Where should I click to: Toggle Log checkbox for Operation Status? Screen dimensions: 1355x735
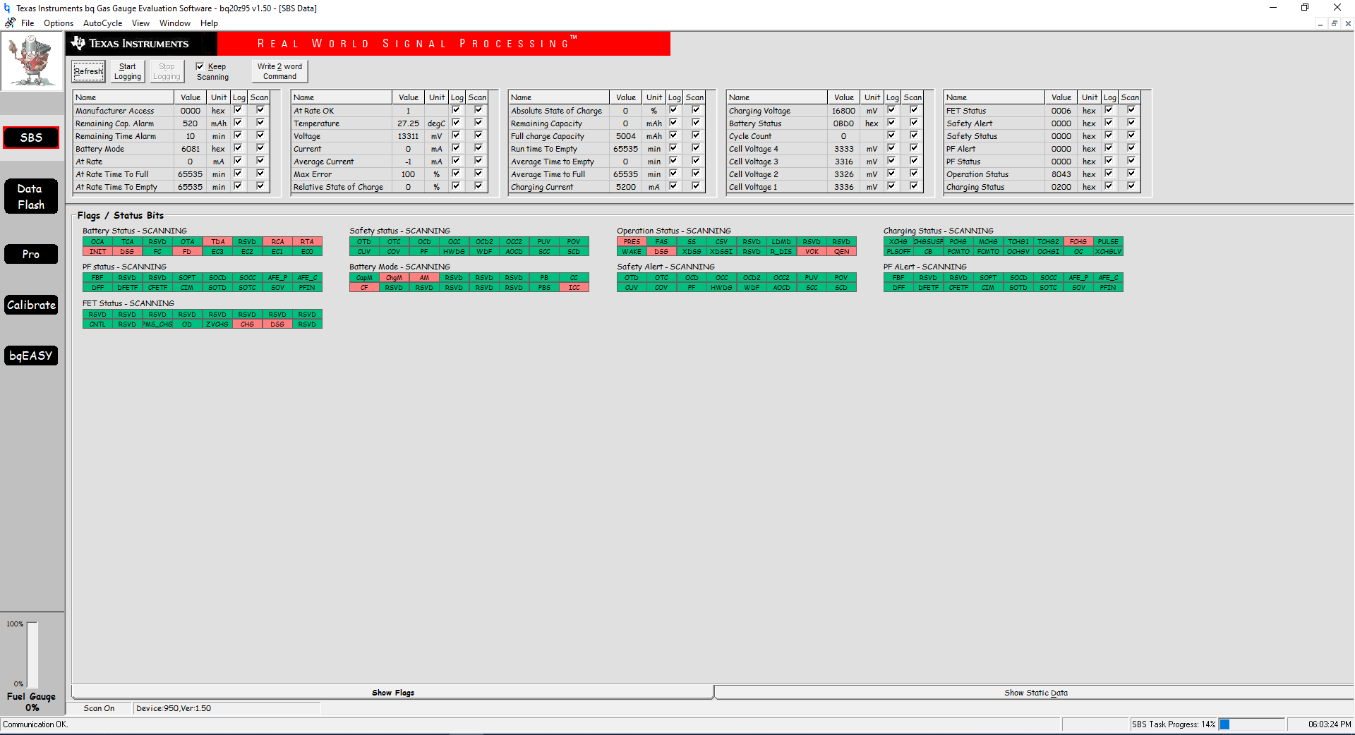point(1109,174)
